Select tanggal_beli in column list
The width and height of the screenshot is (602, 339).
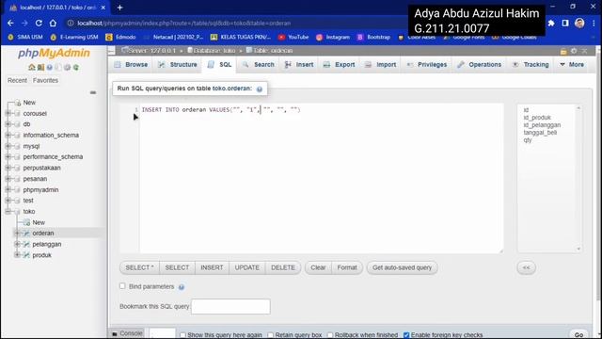pyautogui.click(x=540, y=133)
